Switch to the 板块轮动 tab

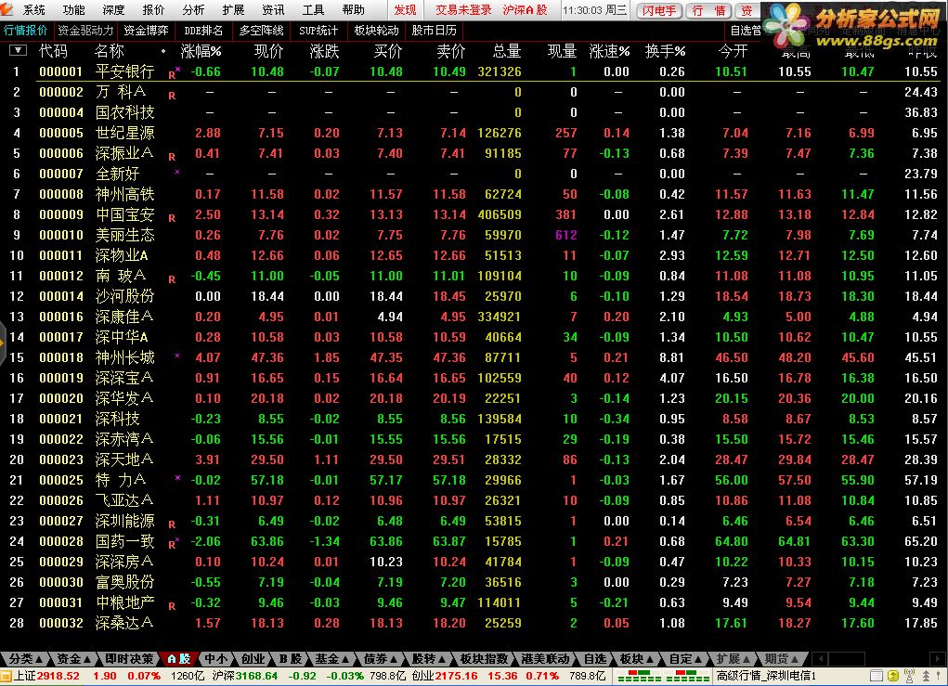point(376,31)
